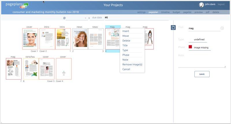The image size is (231, 124).
Task: Click the @ assignee symbol
Action: (x=64, y=18)
